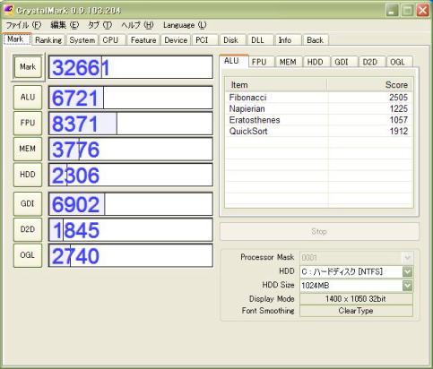Select the MEM results tab
Viewport: 433px width, 369px height.
coord(289,62)
